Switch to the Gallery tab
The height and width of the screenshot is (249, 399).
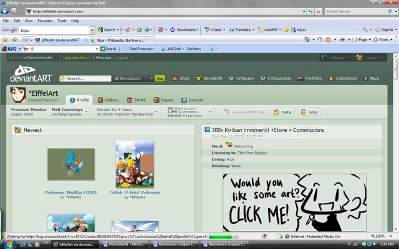(108, 100)
